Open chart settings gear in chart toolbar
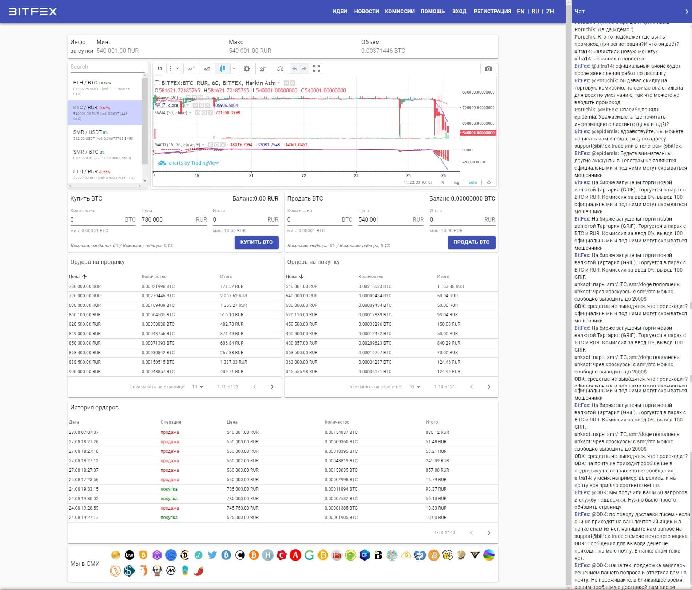This screenshot has width=692, height=590. [x=247, y=68]
